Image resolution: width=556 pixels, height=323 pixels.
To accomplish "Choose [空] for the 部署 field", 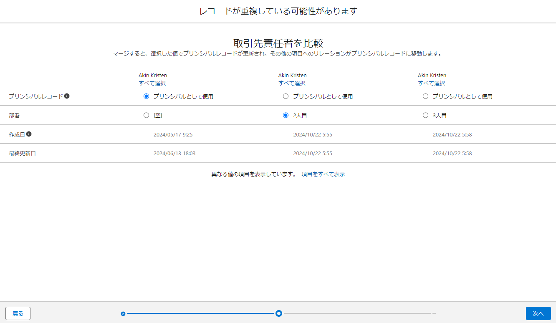I will click(x=146, y=115).
